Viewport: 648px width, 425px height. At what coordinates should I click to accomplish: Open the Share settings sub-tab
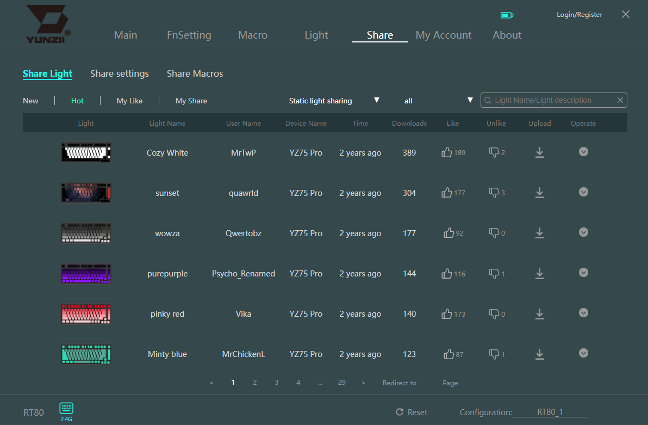(x=120, y=73)
